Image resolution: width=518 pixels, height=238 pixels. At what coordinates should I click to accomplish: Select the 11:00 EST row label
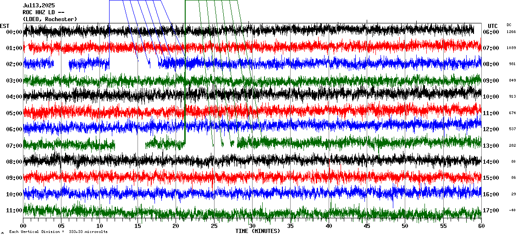click(14, 210)
